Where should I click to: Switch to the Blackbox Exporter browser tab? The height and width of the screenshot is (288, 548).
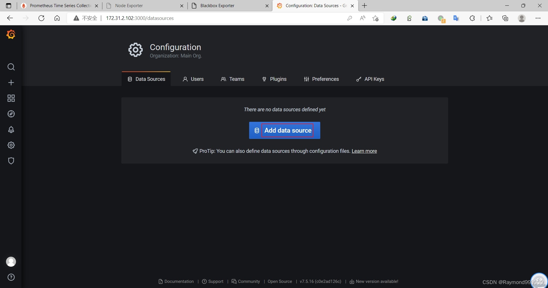coord(230,6)
